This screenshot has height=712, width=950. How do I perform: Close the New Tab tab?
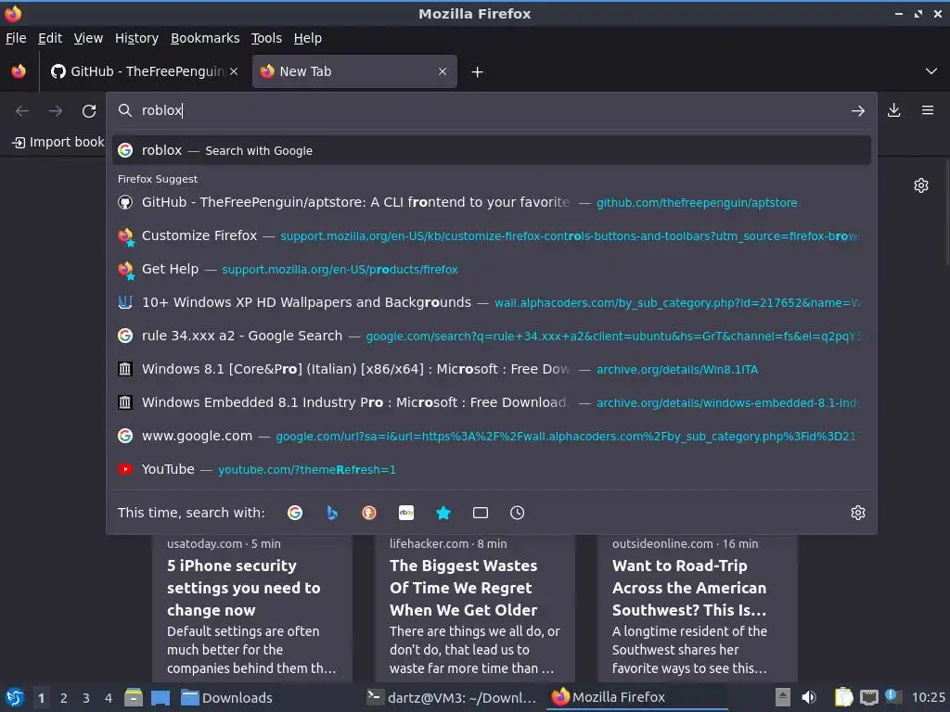pos(443,71)
